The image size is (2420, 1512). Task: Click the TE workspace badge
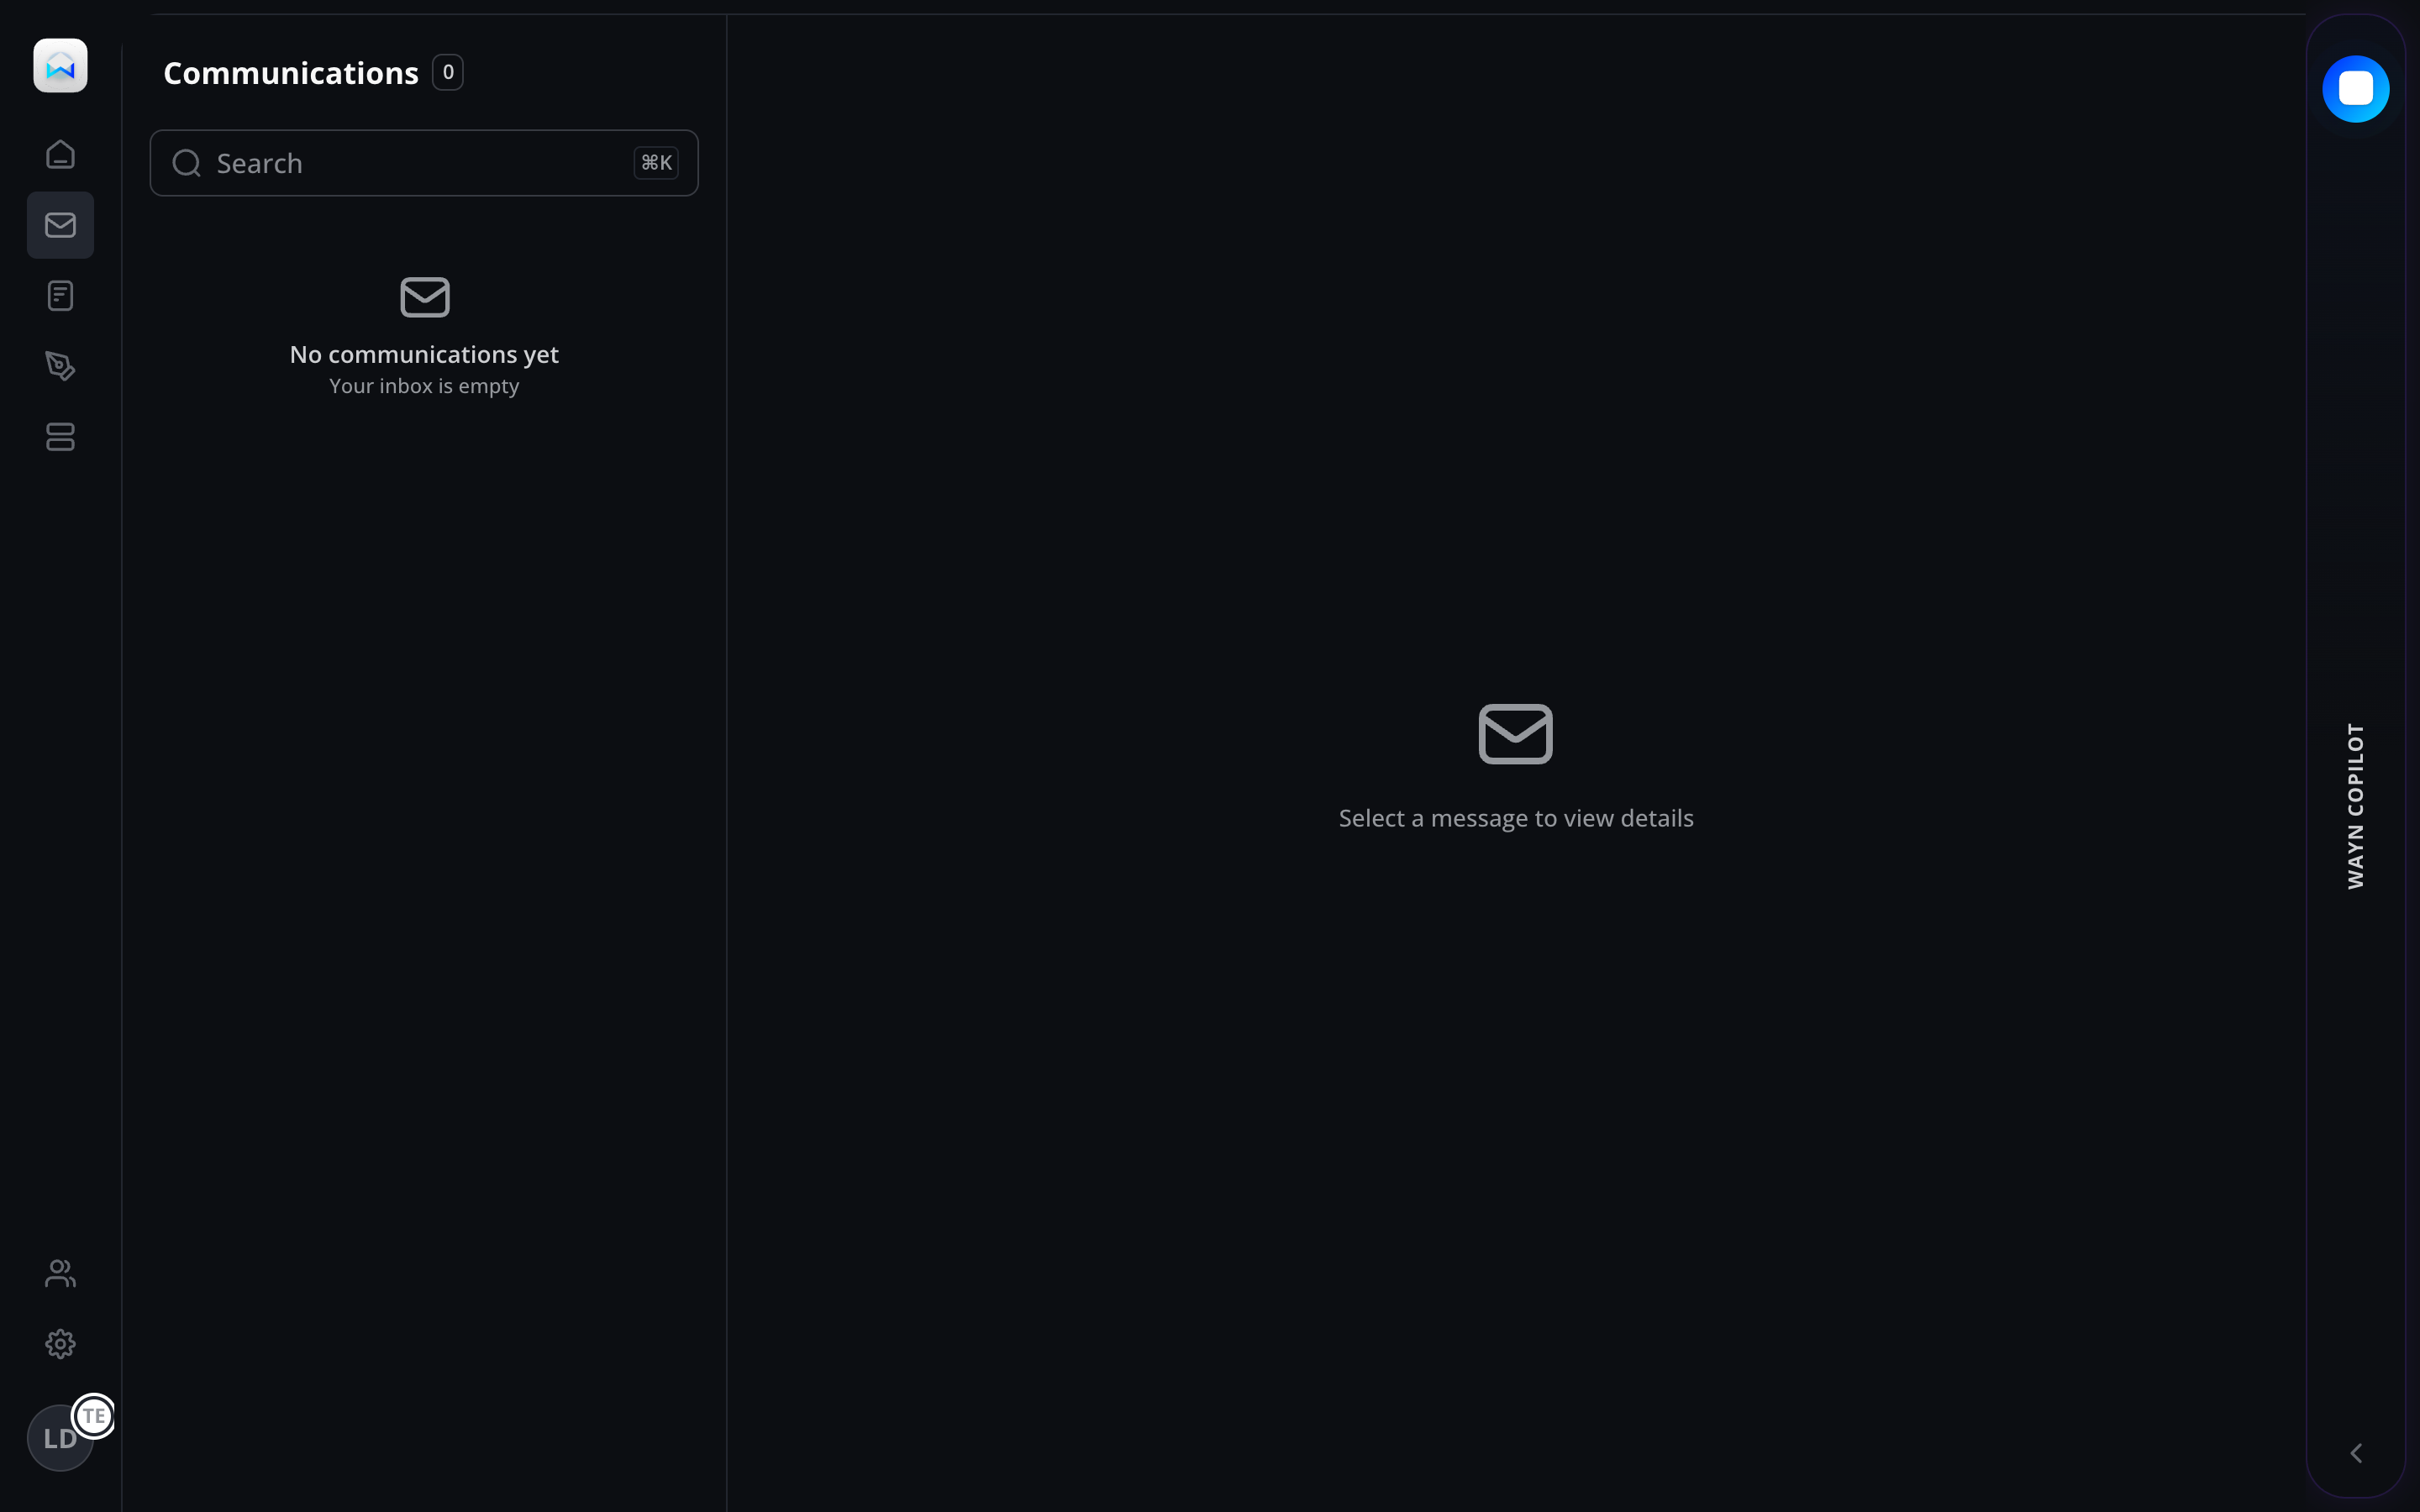94,1415
